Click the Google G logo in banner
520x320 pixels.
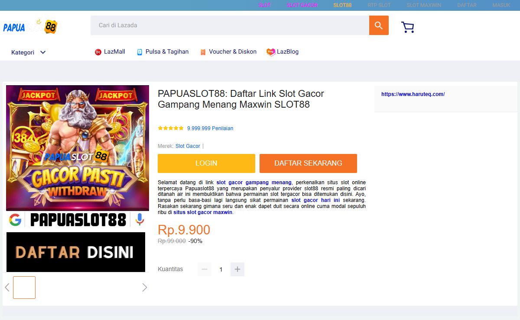click(15, 220)
